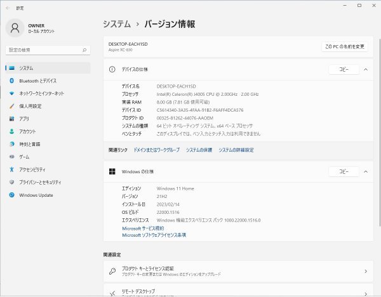
Task: Click この PC の名前を変更 button
Action: 345,46
